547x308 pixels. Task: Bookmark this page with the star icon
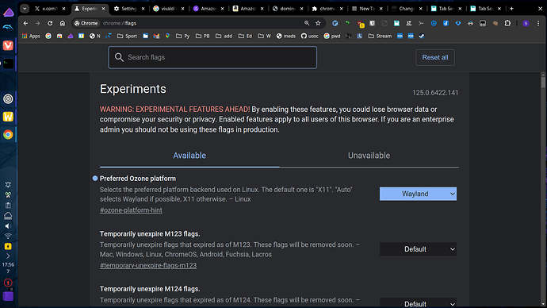click(x=318, y=23)
